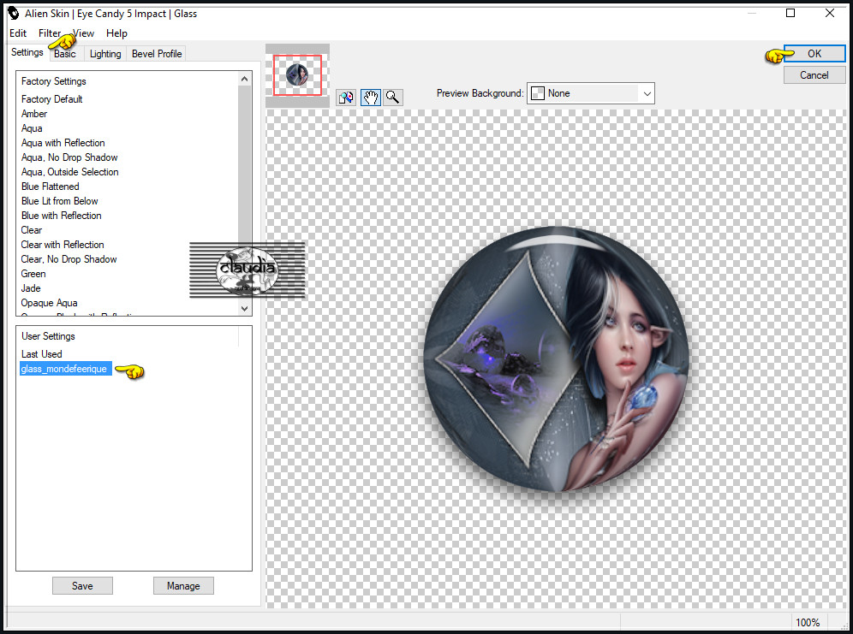Select the Last Used user setting
This screenshot has height=634, width=853.
(x=41, y=354)
